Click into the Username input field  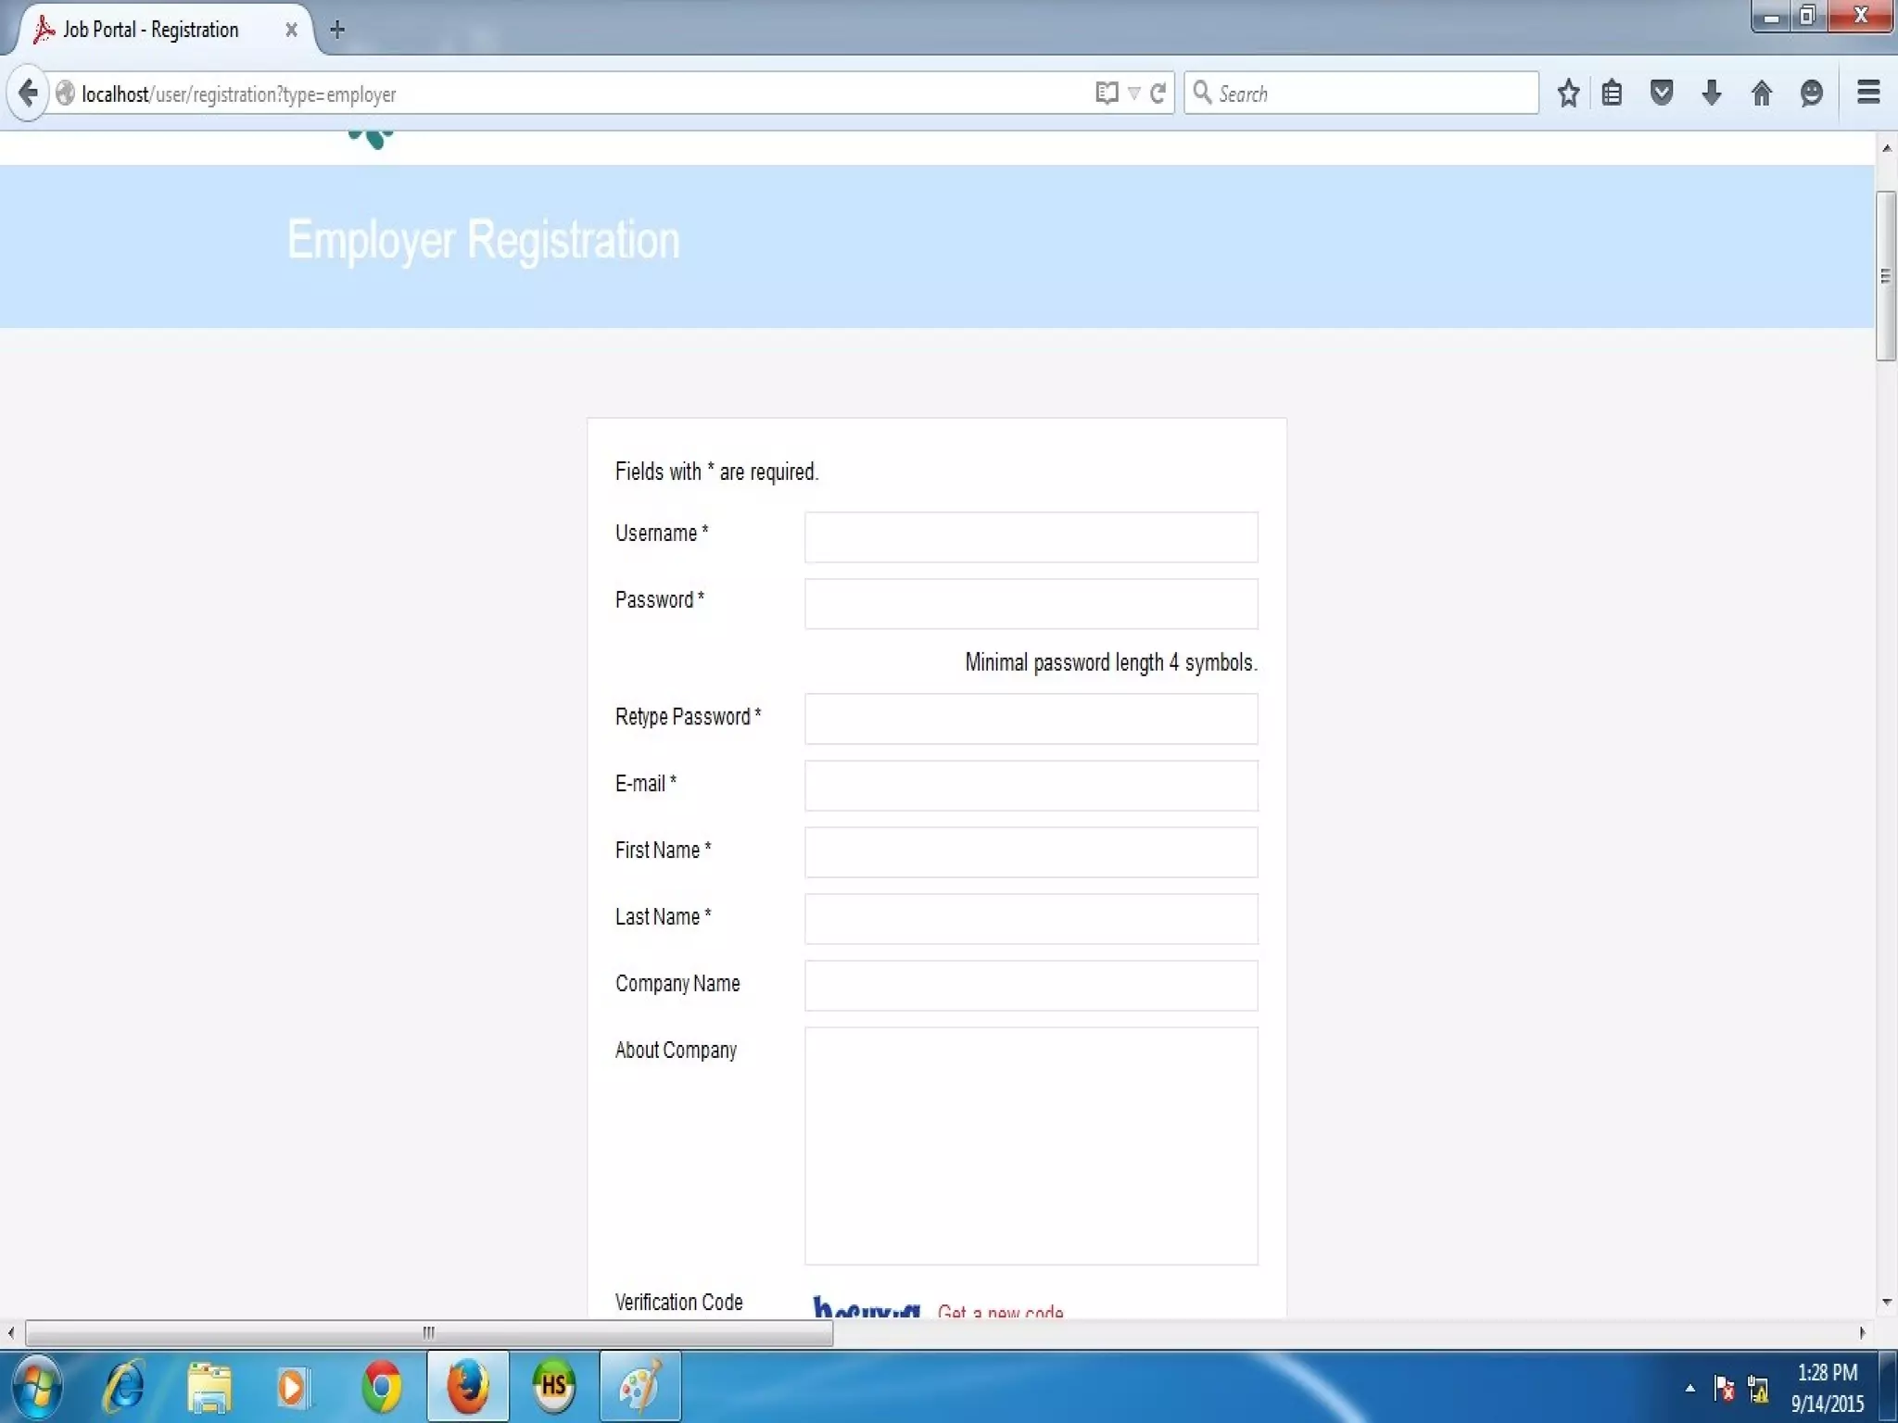point(1031,537)
